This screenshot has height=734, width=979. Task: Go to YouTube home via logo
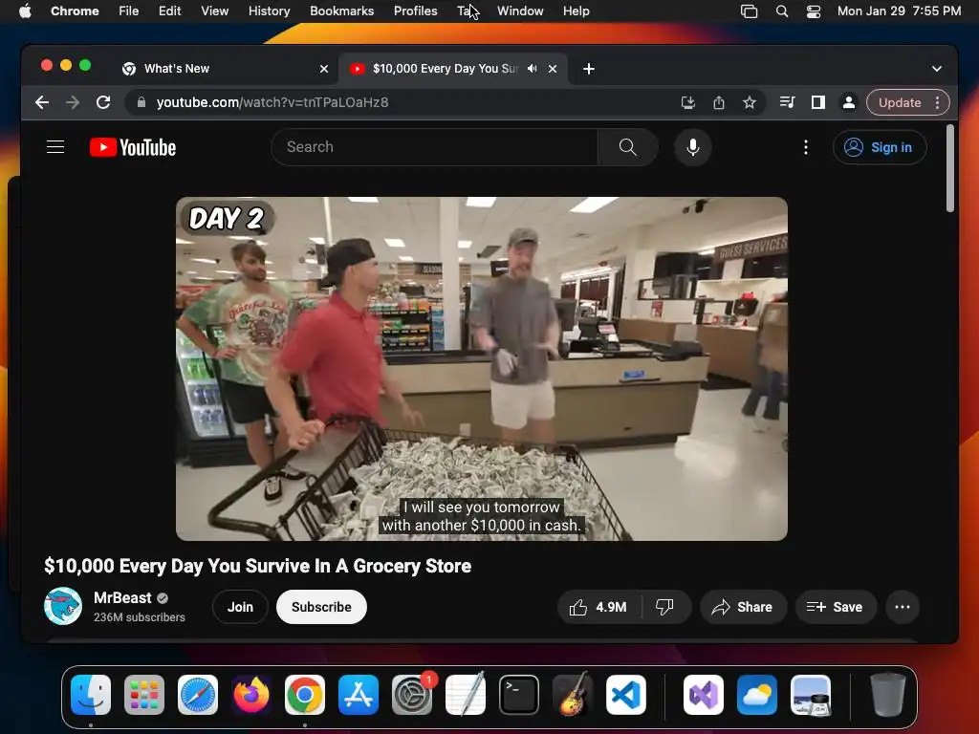[133, 147]
